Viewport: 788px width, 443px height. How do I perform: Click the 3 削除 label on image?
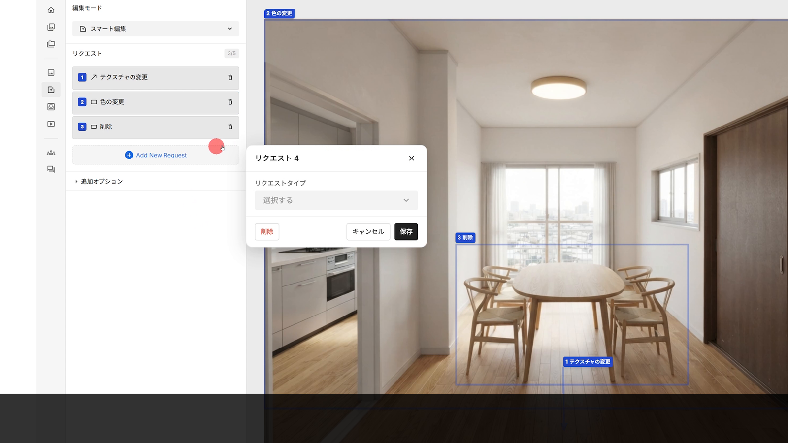click(465, 238)
